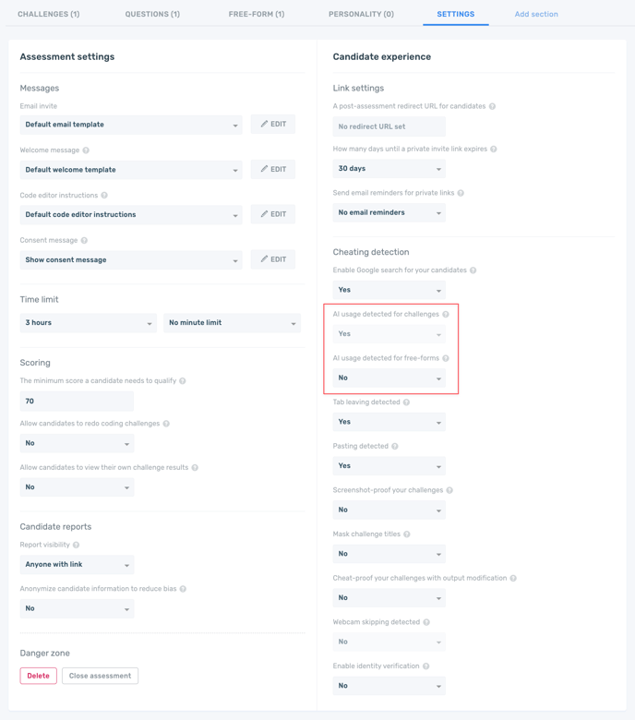
Task: Click help icon for Enable identity verification
Action: [x=426, y=666]
